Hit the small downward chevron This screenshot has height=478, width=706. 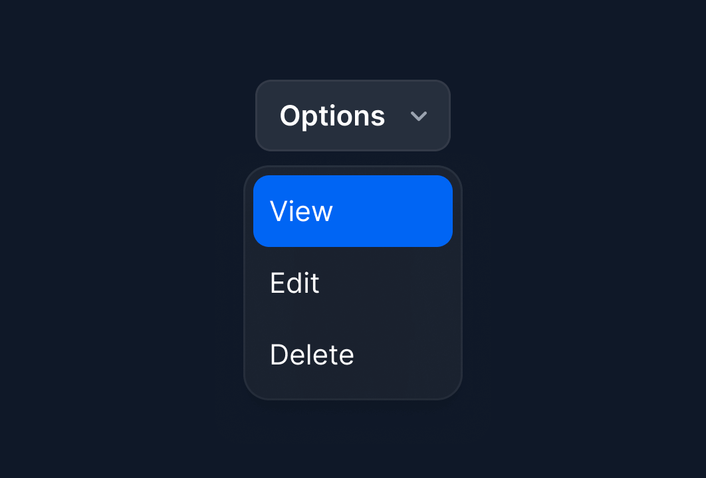coord(418,116)
